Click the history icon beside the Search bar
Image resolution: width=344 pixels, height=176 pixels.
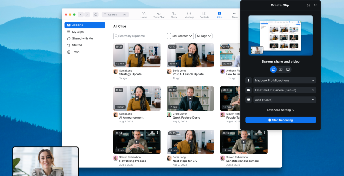(96, 15)
